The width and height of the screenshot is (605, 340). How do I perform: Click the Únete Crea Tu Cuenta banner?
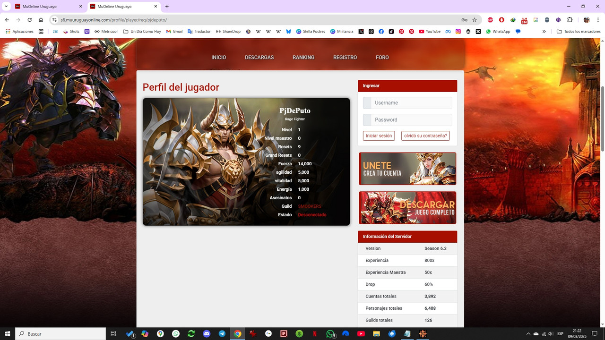click(407, 169)
